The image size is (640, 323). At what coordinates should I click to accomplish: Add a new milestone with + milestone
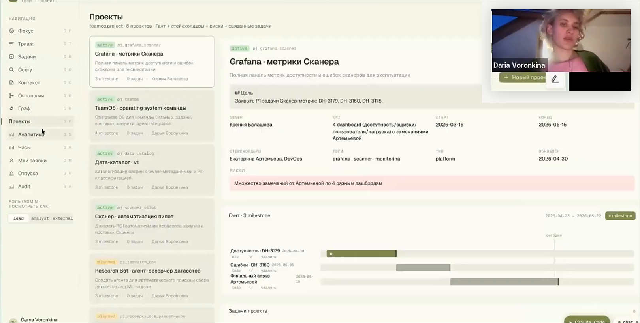[620, 216]
